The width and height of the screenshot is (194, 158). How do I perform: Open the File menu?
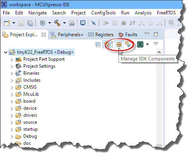click(x=6, y=13)
